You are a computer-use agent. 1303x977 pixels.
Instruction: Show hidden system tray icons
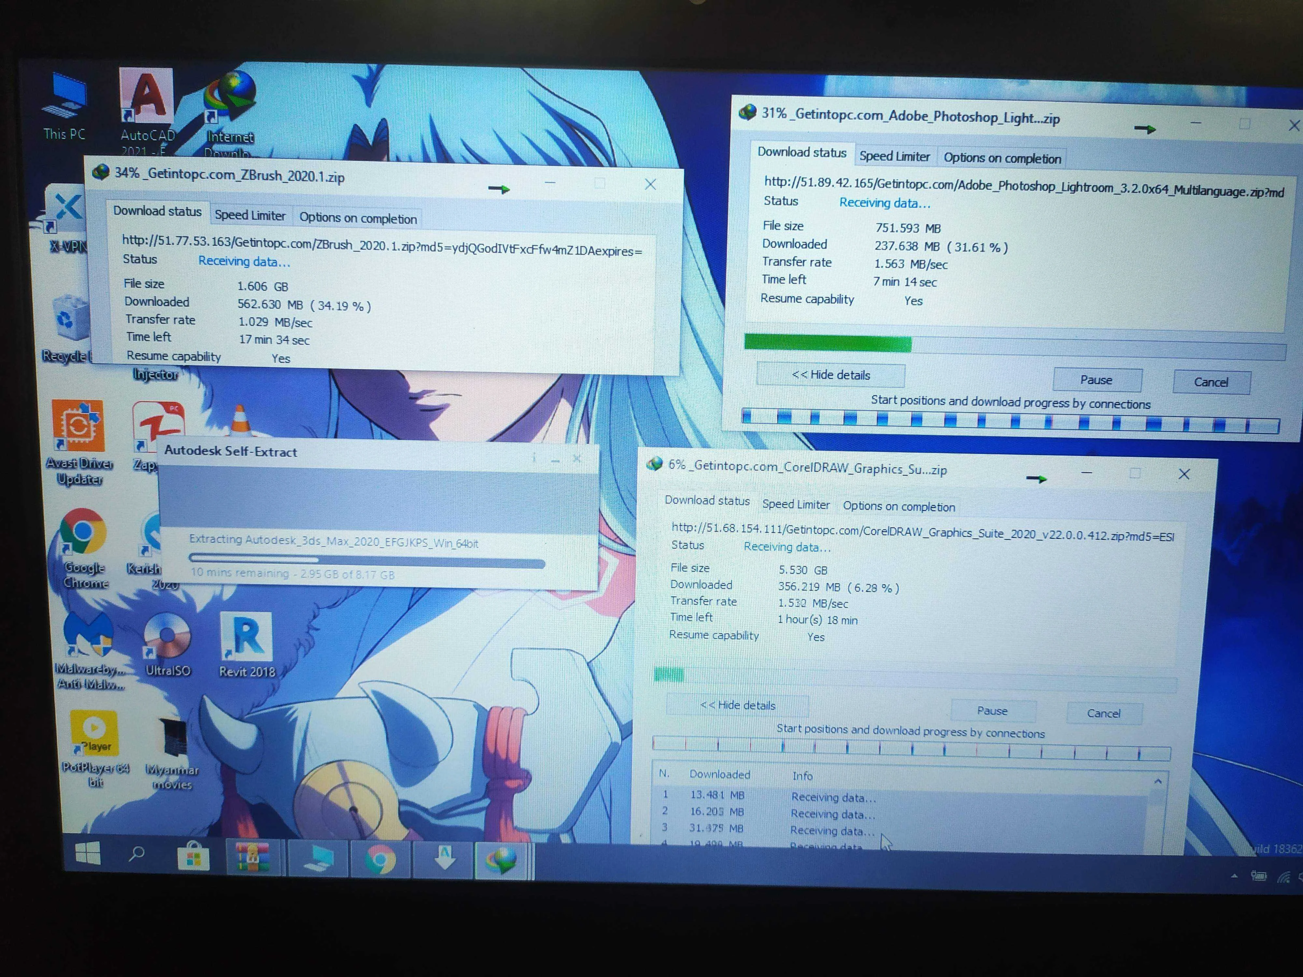[1234, 876]
